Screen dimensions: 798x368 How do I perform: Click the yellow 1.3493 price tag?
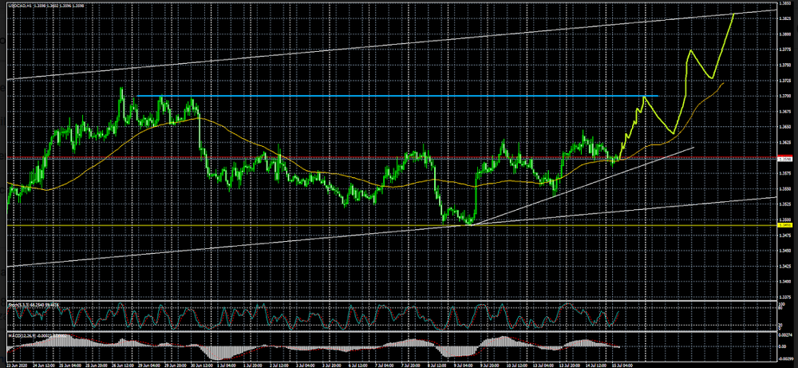tap(786, 226)
